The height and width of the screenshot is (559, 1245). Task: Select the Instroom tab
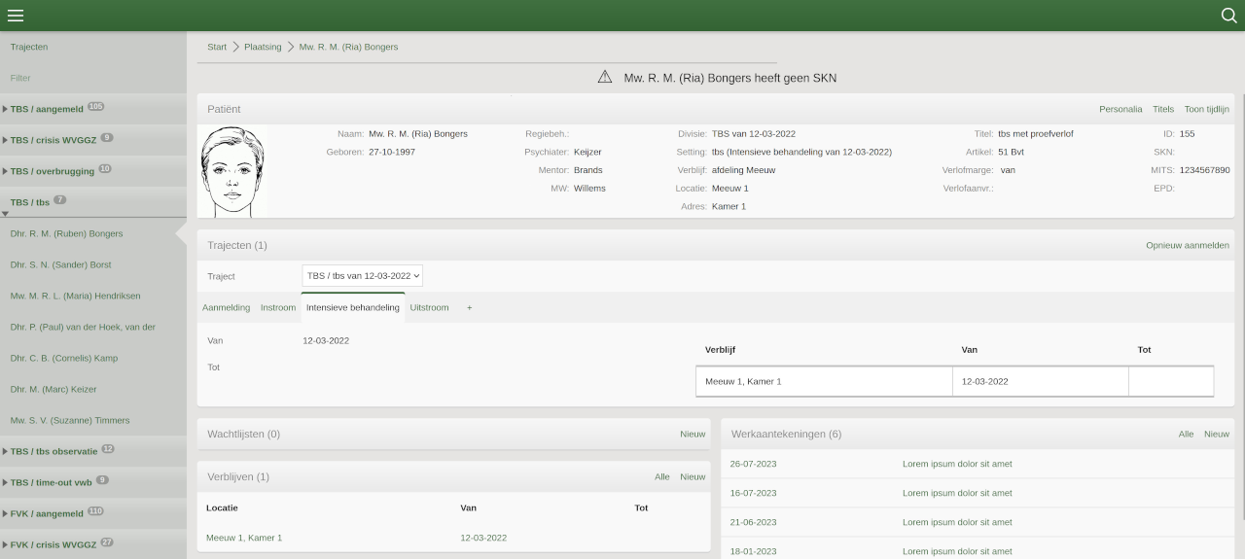[x=277, y=308]
